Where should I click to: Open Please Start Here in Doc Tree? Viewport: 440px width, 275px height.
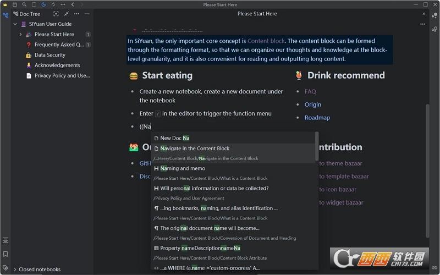point(54,34)
